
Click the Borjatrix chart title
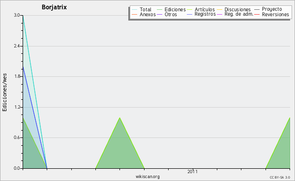54,7
